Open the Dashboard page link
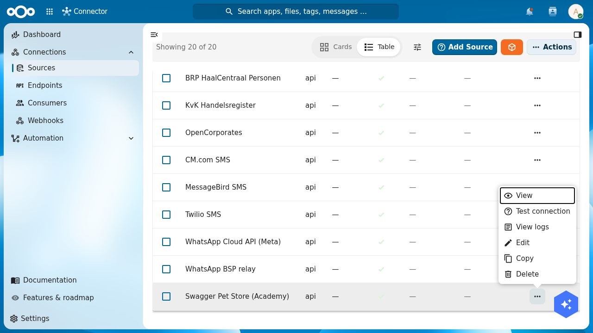The height and width of the screenshot is (333, 593). 74,35
